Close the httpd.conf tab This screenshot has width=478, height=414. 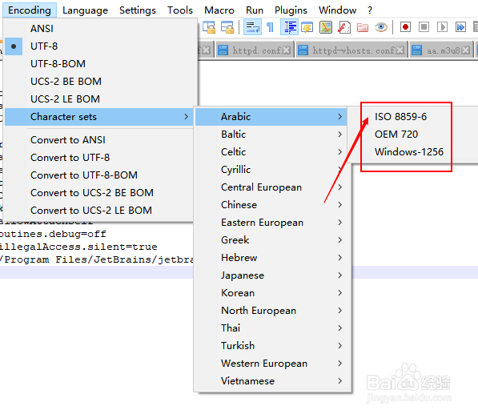[286, 50]
